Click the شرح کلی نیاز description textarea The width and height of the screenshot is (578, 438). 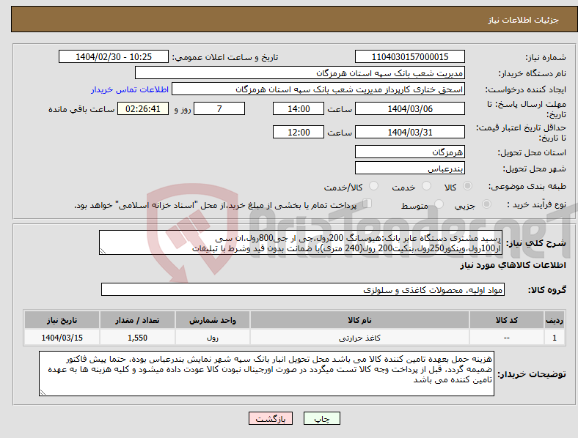click(301, 242)
